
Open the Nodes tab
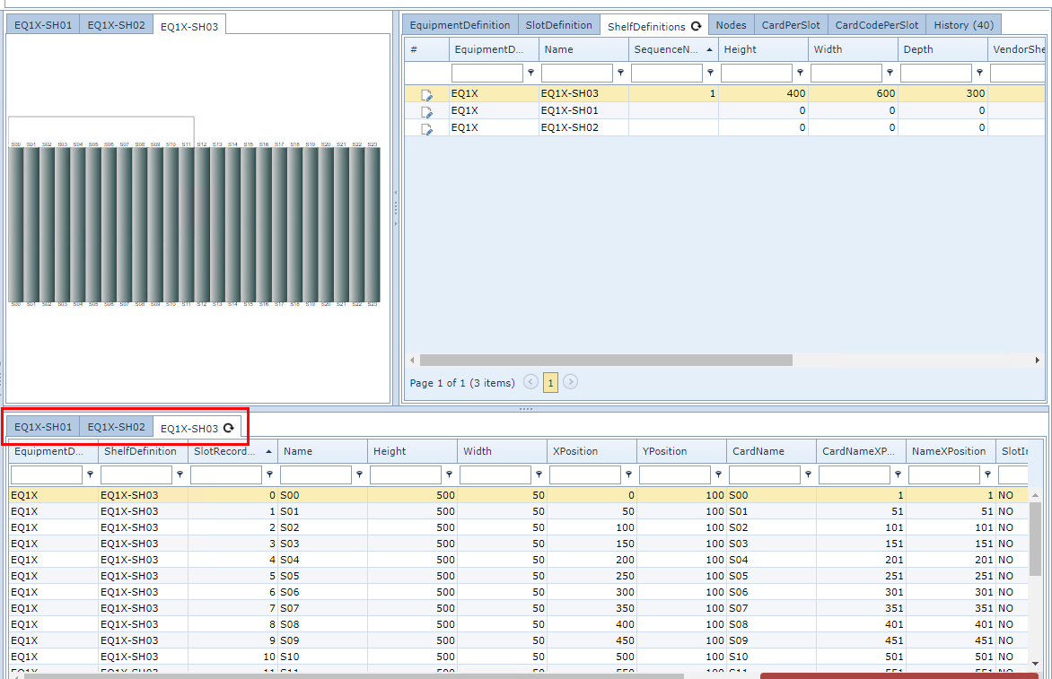pyautogui.click(x=731, y=24)
